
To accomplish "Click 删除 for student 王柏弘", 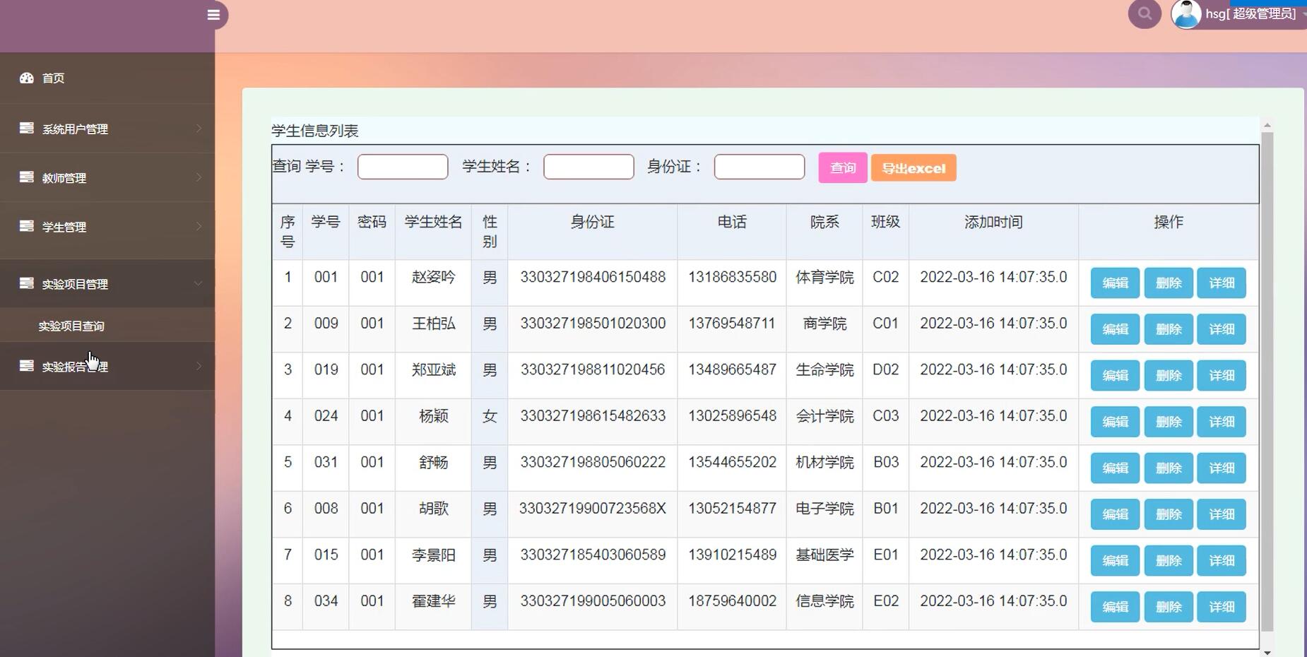I will tap(1169, 329).
